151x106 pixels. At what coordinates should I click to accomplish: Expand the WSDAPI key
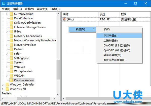tap(7, 76)
